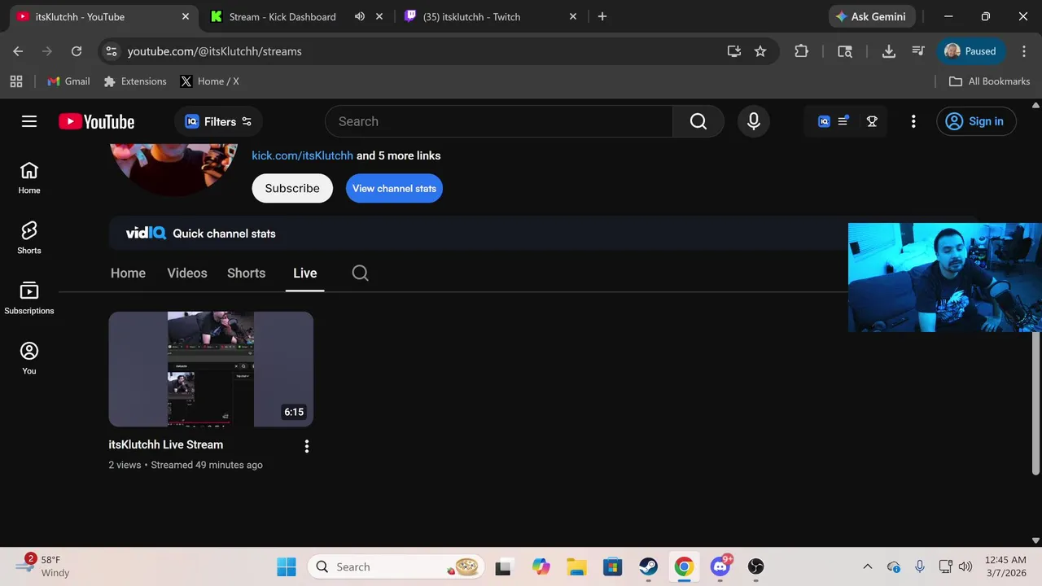Subscribe to the itsKlutchh channel
The width and height of the screenshot is (1042, 586).
pos(292,188)
